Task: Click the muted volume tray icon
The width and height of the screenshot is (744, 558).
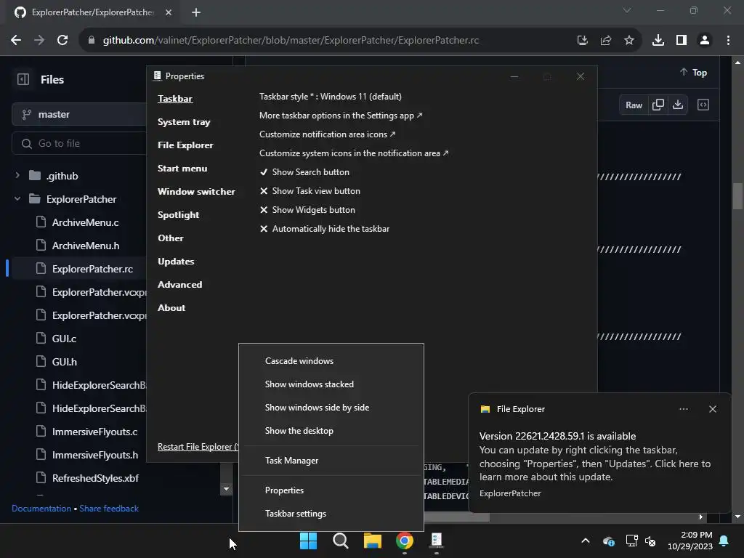Action: 650,541
